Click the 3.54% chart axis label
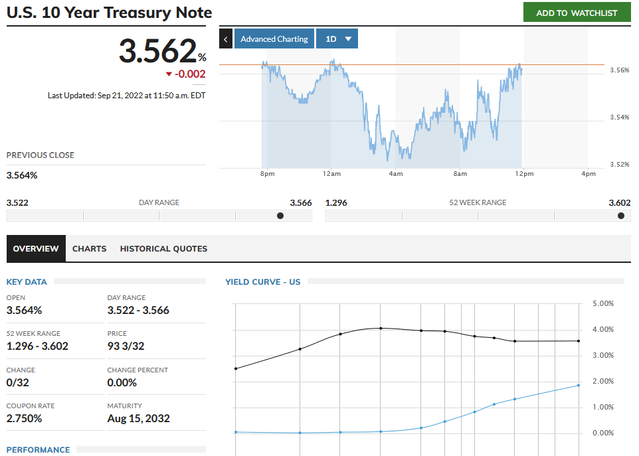Viewport: 639px width, 456px height. [x=620, y=117]
